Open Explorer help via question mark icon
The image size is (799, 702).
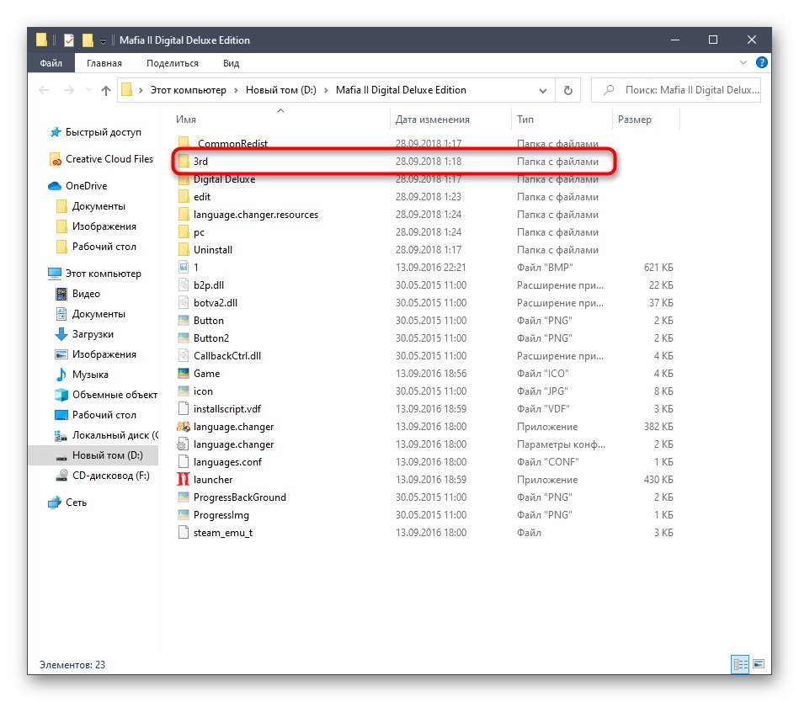[761, 62]
